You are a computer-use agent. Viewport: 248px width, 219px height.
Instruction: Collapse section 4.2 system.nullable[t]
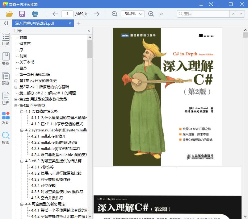click(22, 130)
